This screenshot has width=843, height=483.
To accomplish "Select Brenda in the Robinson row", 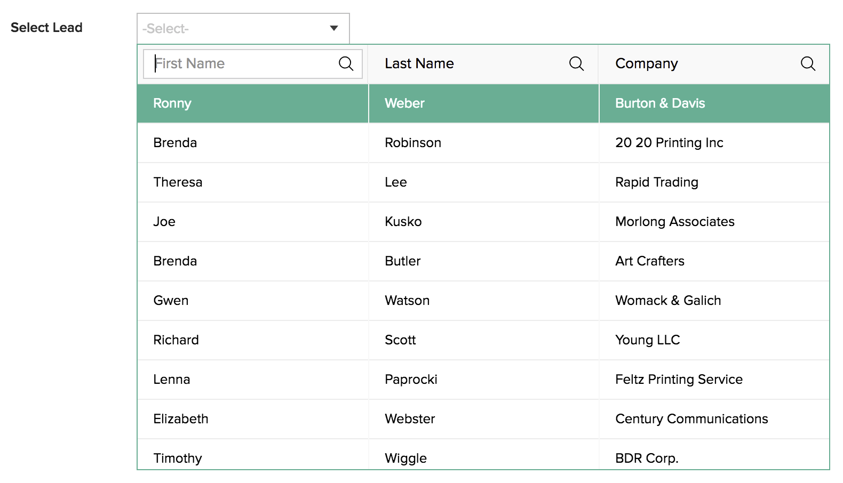I will [175, 143].
